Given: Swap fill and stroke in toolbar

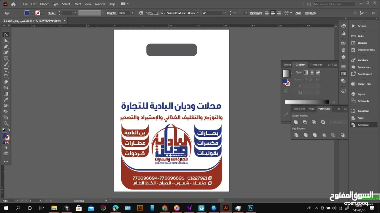Looking at the screenshot, I should (9, 130).
